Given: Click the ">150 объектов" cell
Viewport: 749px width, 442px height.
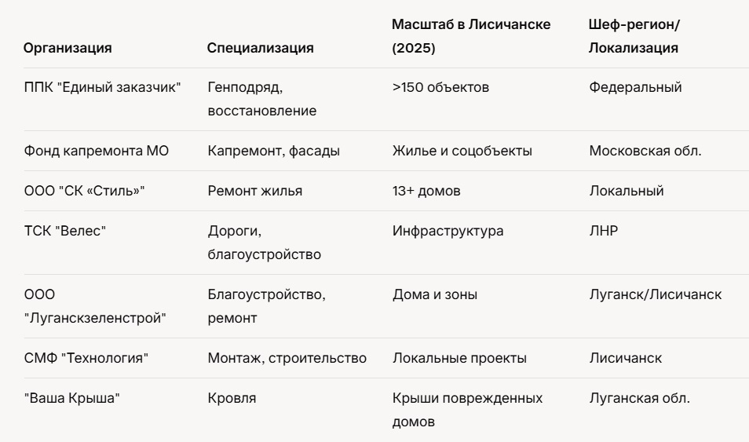Looking at the screenshot, I should (440, 87).
